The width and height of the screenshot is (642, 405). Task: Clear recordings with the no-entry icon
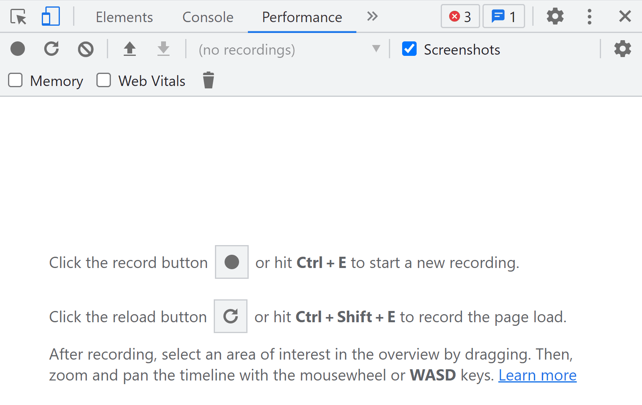pos(85,49)
